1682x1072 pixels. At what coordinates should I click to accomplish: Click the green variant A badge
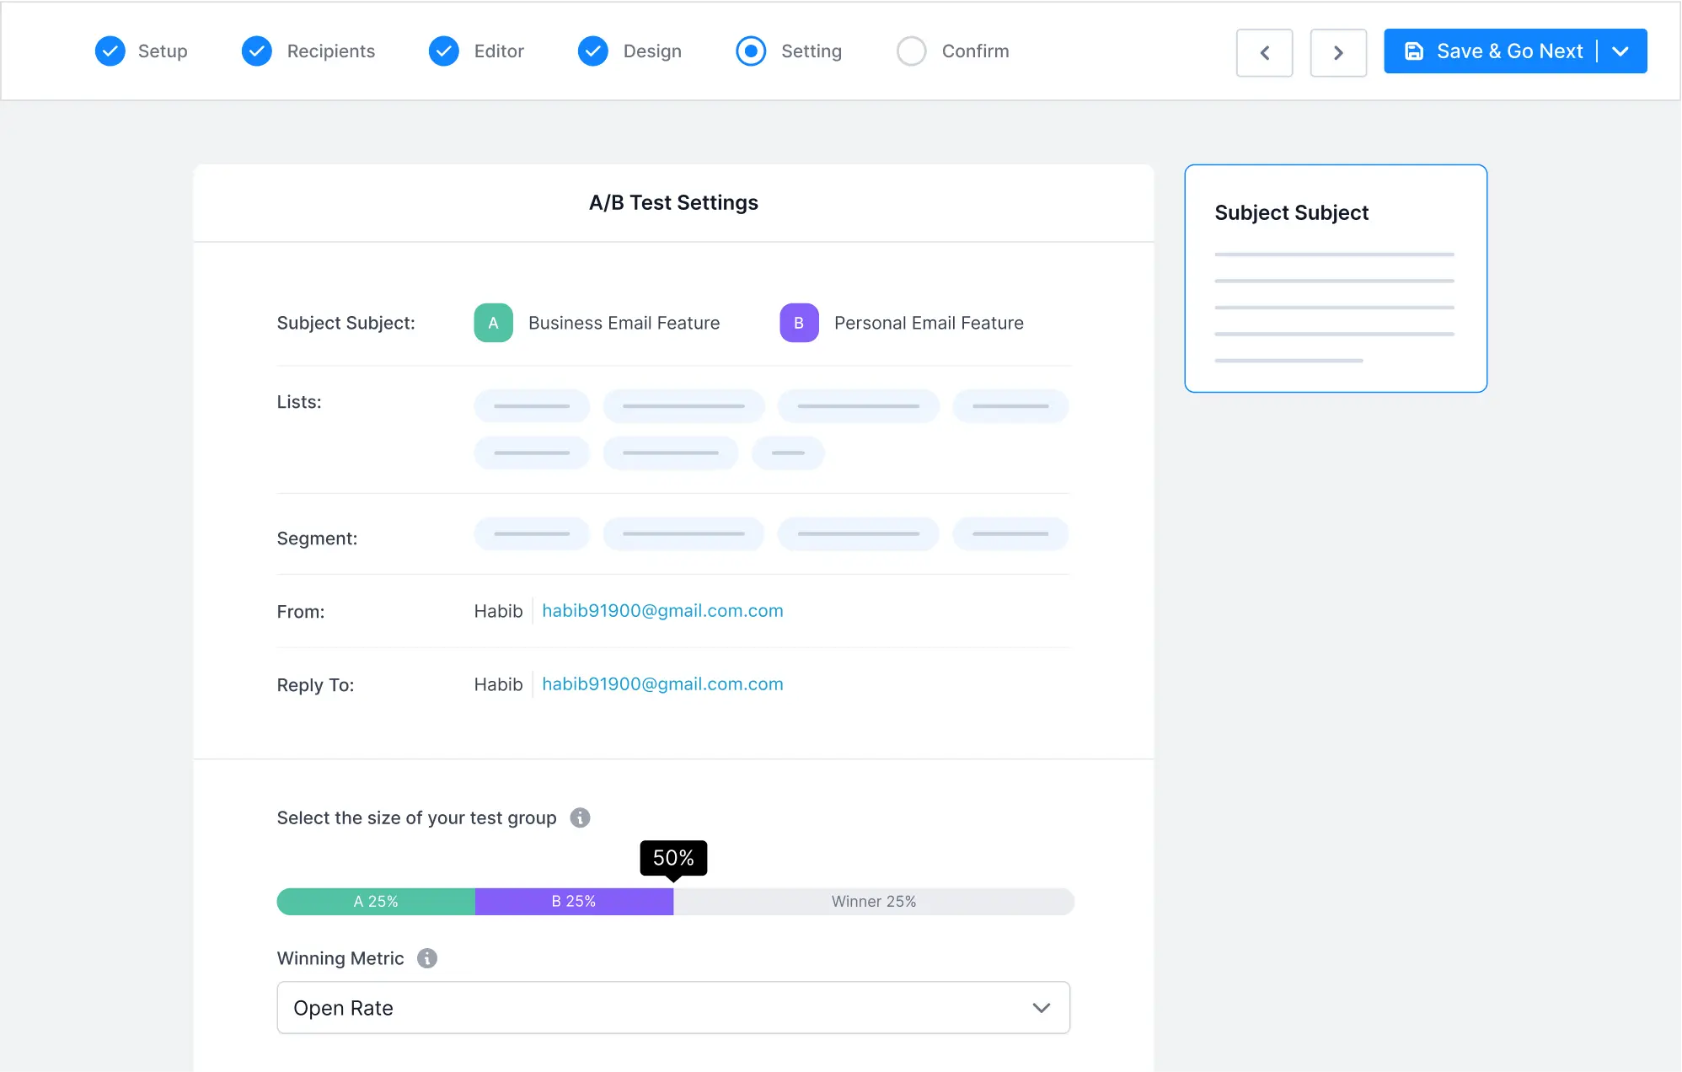494,323
